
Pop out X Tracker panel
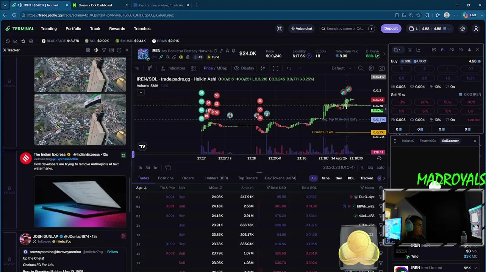119,50
